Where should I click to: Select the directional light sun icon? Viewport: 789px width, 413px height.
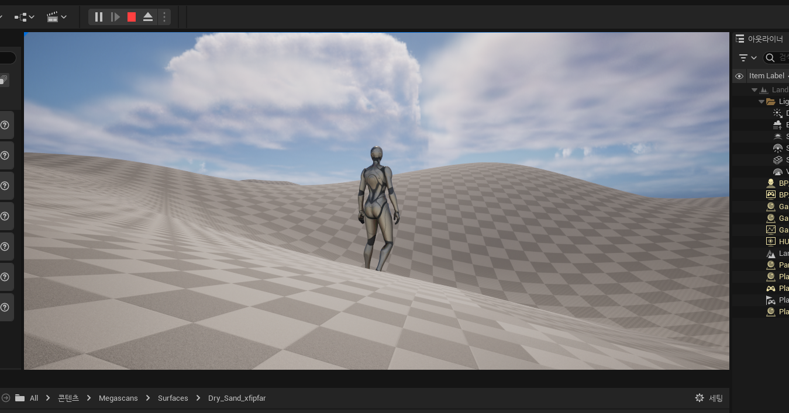[x=777, y=113]
